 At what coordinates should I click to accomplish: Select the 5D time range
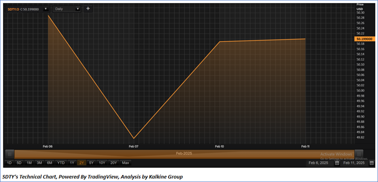point(19,163)
